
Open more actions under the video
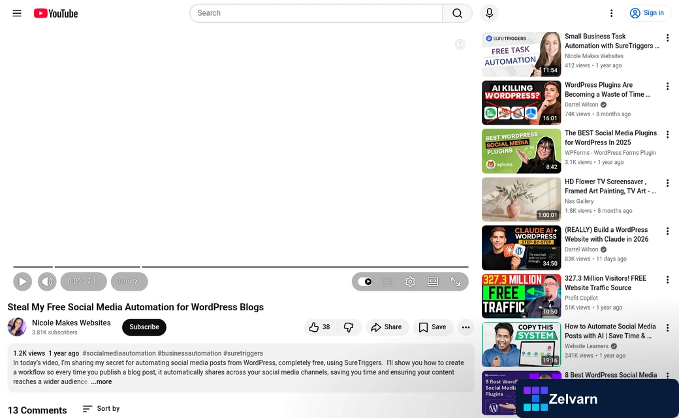[x=466, y=327]
